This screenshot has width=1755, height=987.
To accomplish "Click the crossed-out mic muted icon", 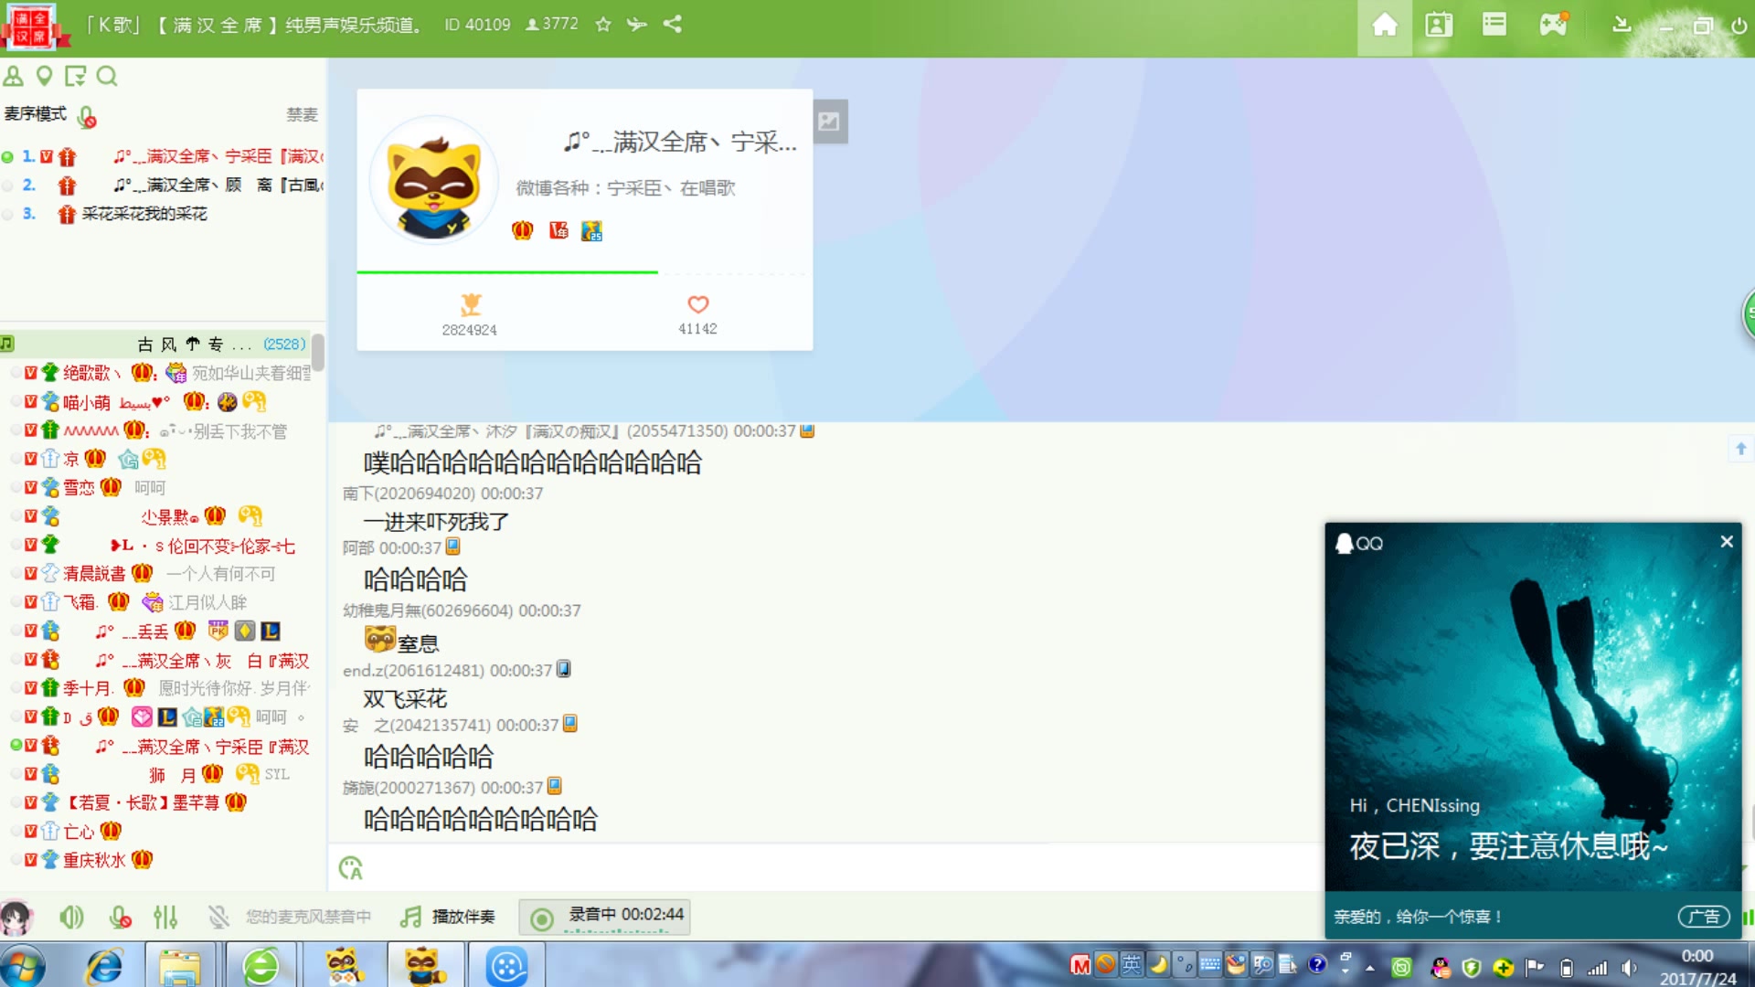I will pos(218,917).
